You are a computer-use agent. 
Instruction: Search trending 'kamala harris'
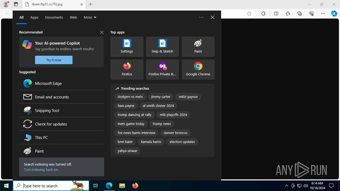coord(151,142)
